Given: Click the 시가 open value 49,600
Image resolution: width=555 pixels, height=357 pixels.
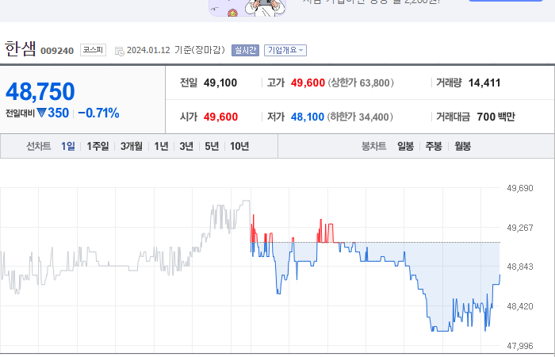Looking at the screenshot, I should pyautogui.click(x=220, y=117).
